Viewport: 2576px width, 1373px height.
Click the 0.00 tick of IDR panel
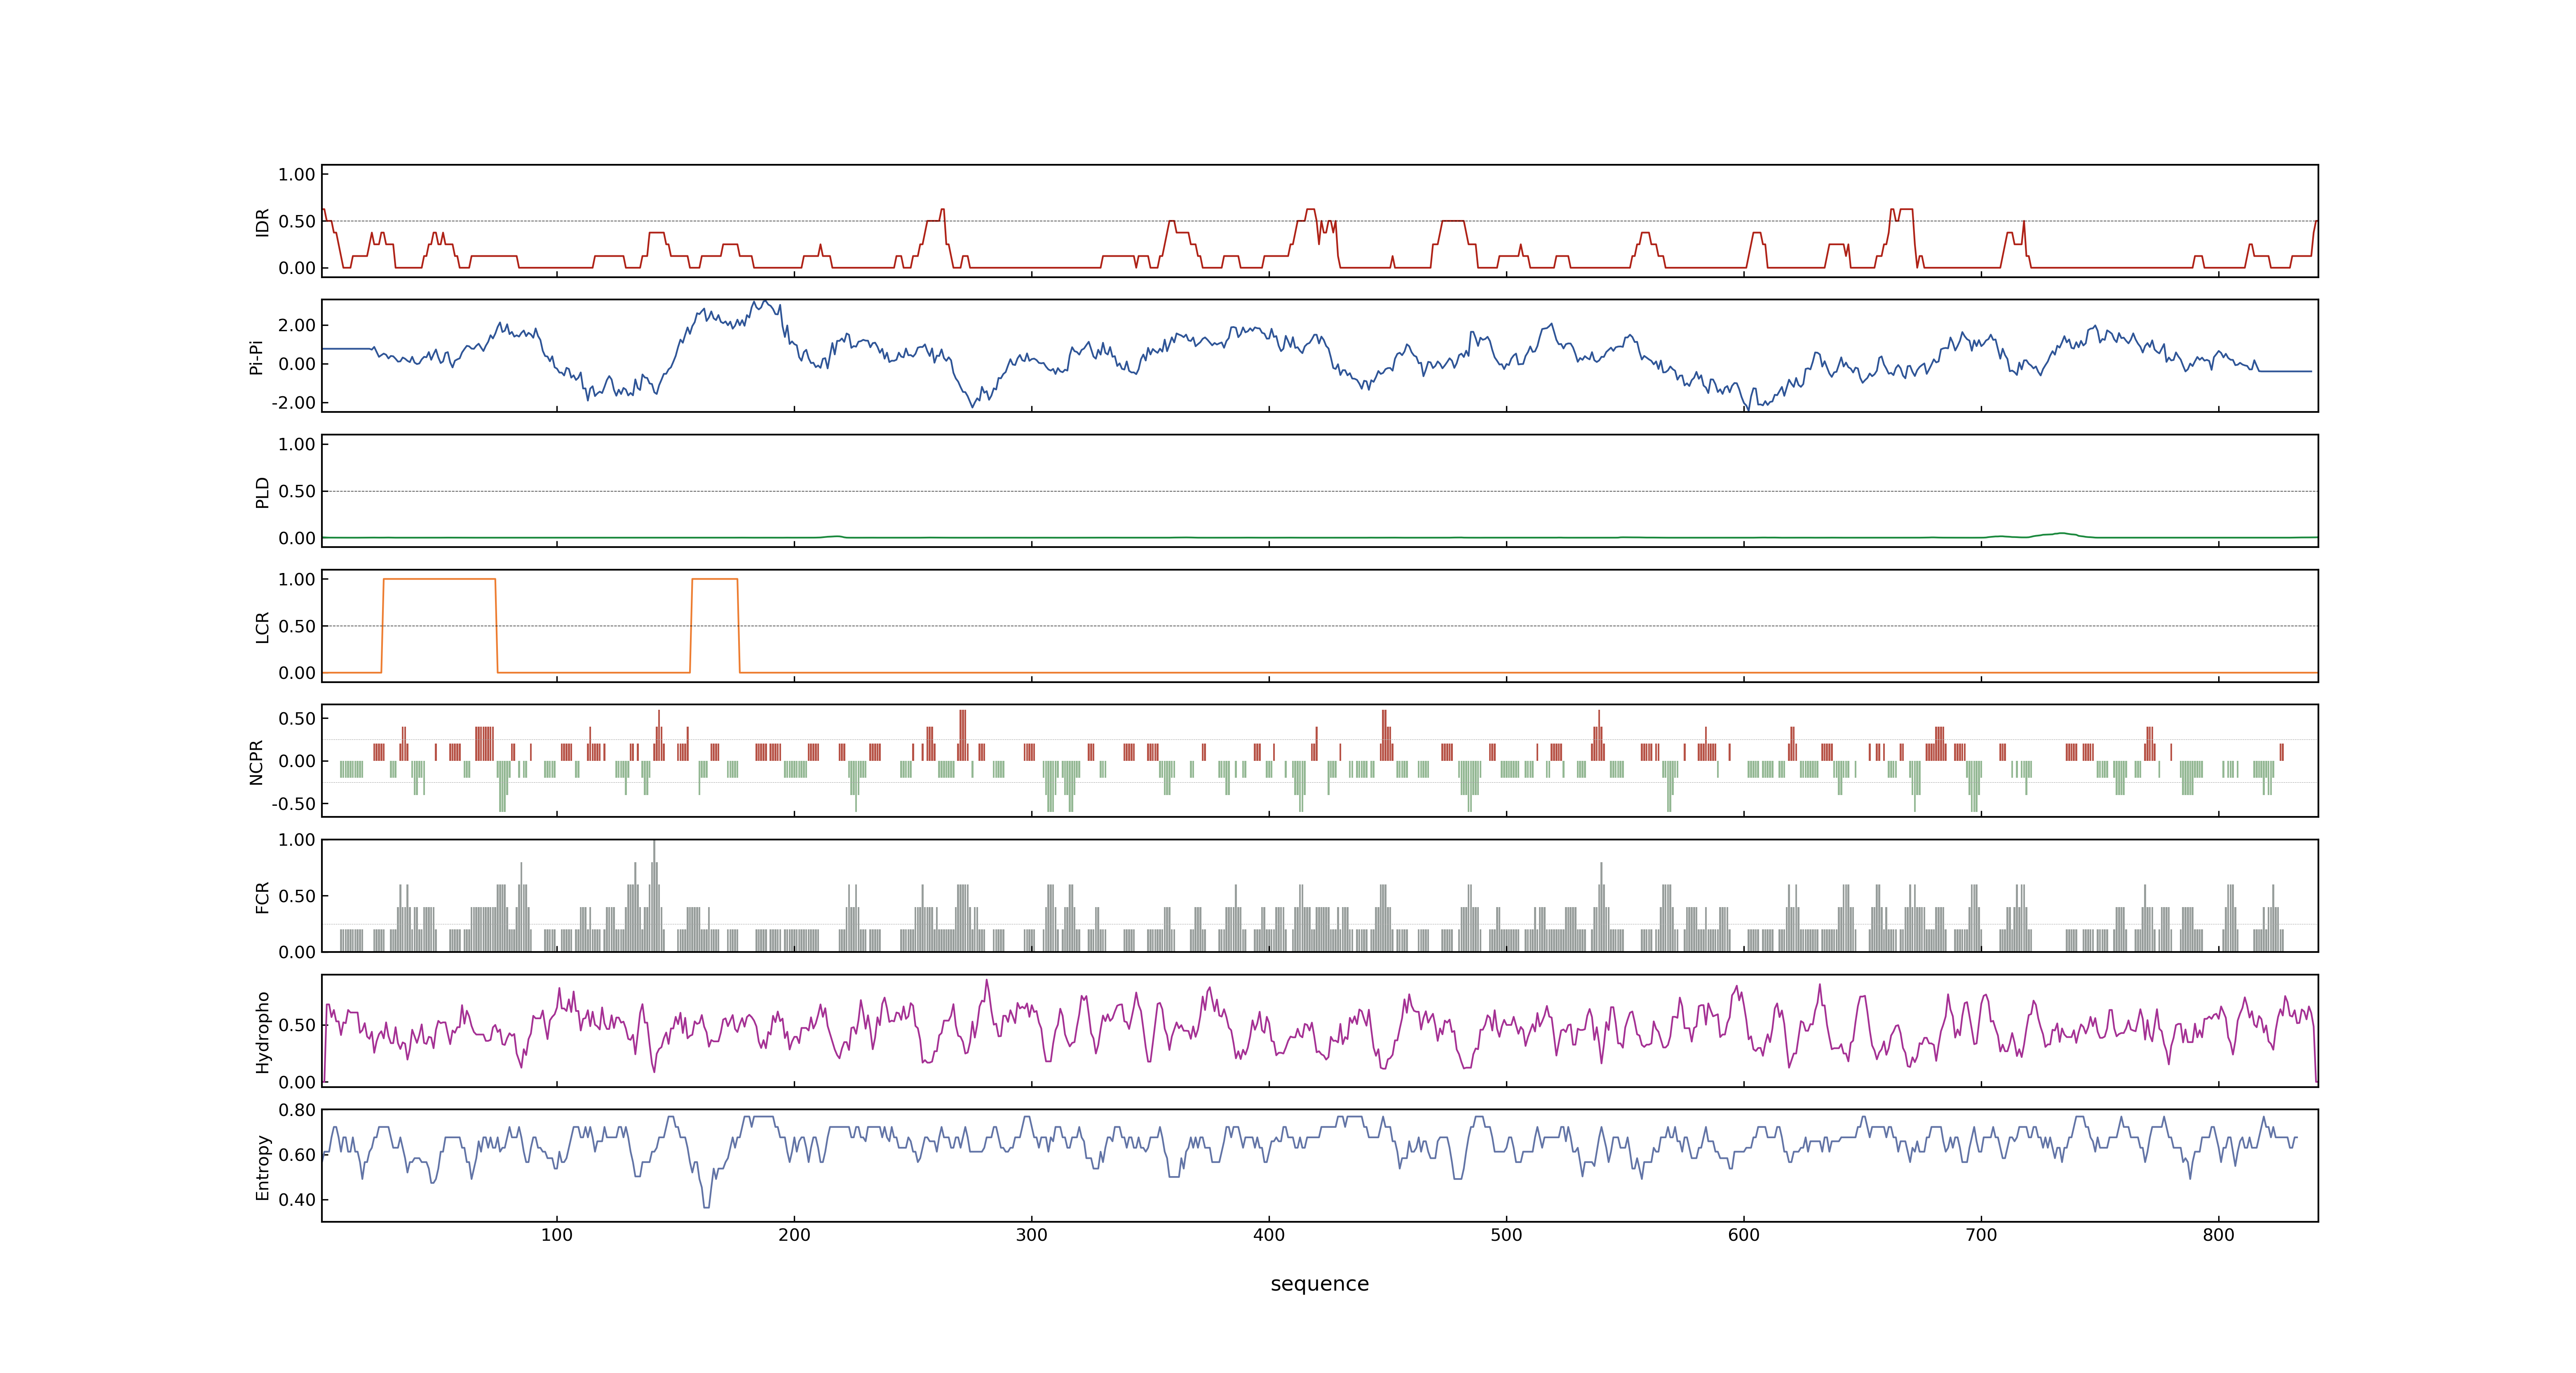(x=297, y=268)
